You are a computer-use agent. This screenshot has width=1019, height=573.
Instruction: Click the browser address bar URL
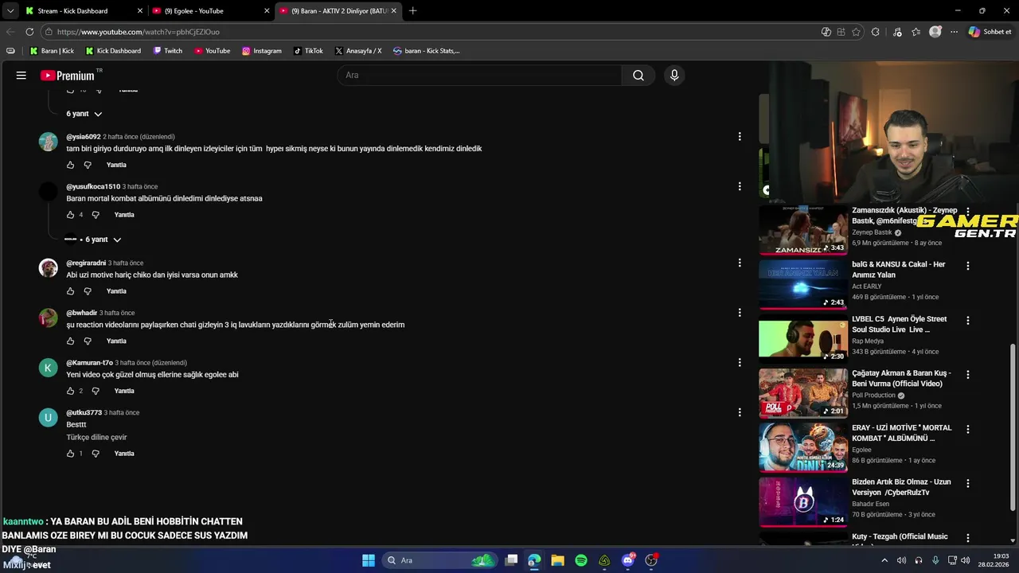[x=139, y=32]
